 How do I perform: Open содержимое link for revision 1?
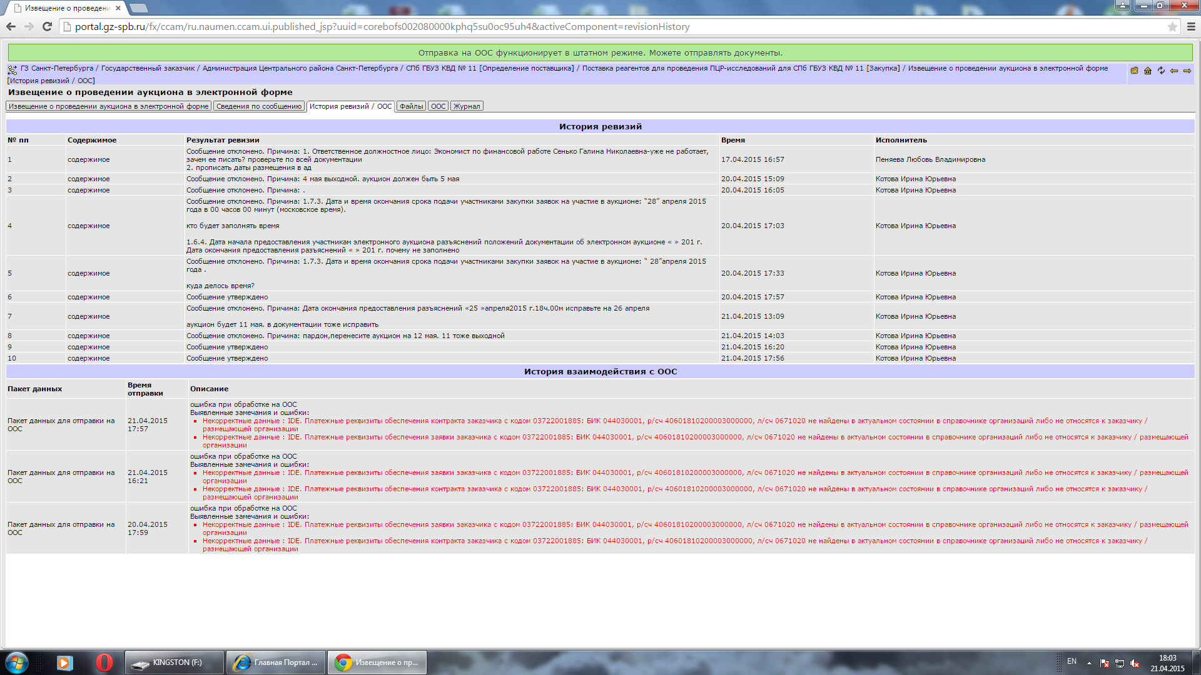(88, 160)
